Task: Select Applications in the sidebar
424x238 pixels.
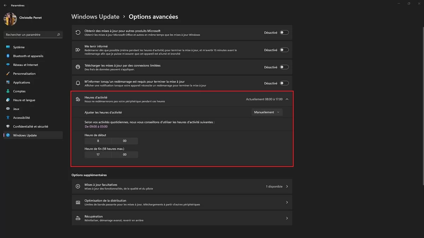Action: tap(33, 83)
